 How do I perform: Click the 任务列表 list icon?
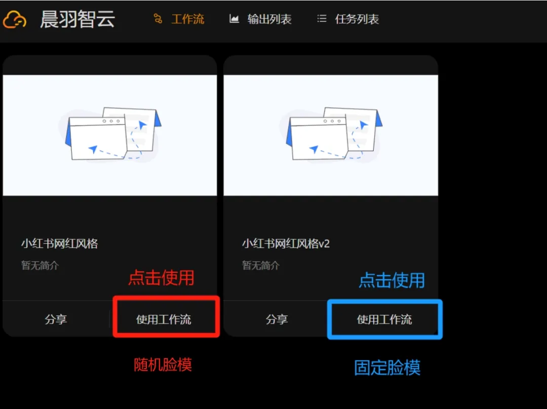pos(322,19)
